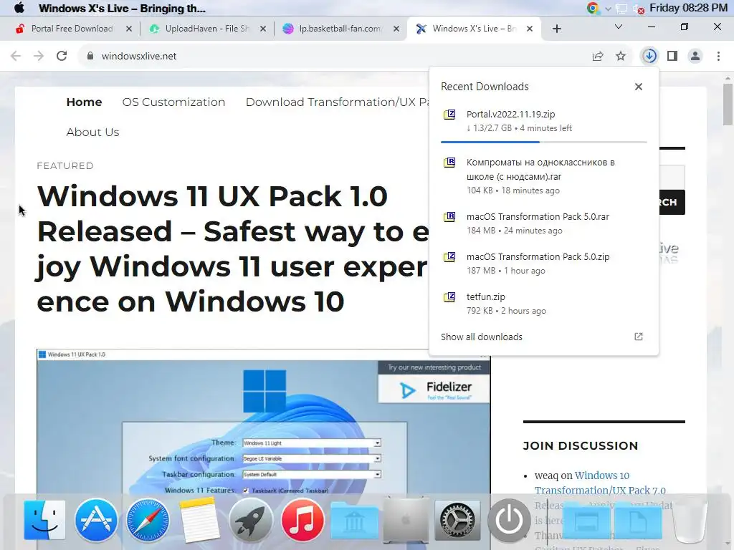Toggle the downloads toolbar icon
734x550 pixels.
[x=649, y=56]
